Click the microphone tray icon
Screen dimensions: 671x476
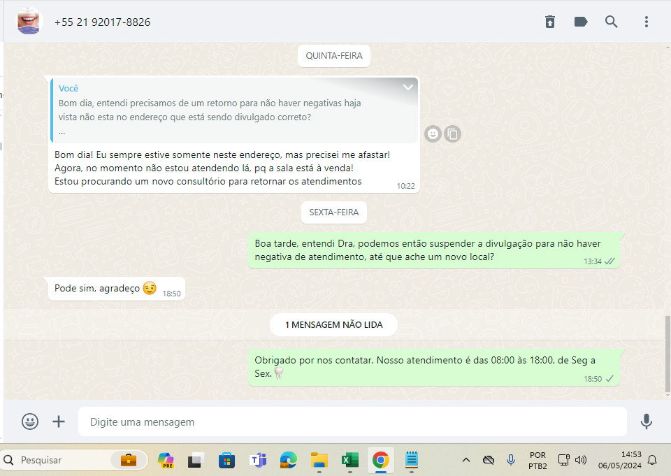(510, 460)
